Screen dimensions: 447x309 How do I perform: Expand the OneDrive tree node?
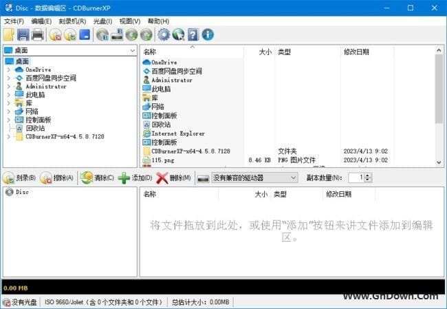[x=8, y=70]
